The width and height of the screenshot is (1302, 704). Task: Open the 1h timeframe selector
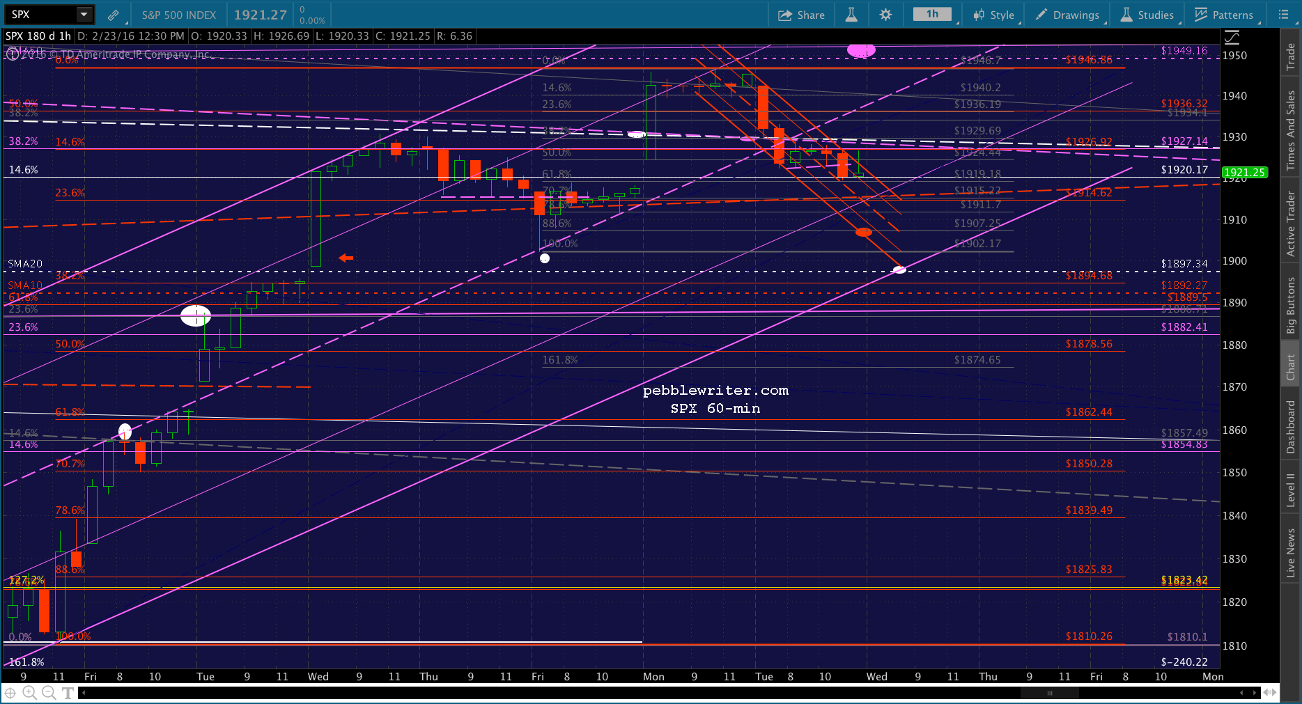(932, 15)
